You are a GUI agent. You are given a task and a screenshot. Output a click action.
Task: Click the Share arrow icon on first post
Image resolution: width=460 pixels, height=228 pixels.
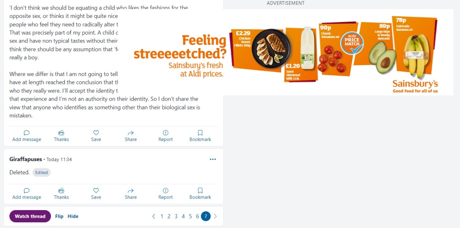(131, 133)
